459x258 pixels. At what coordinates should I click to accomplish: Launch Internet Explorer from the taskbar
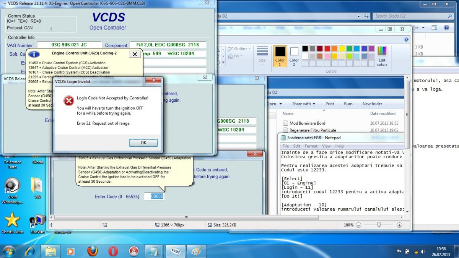[x=30, y=251]
